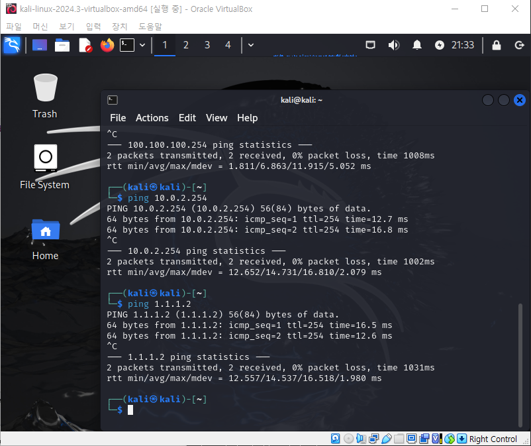Click the power manager icon
This screenshot has width=531, height=446.
(x=440, y=45)
